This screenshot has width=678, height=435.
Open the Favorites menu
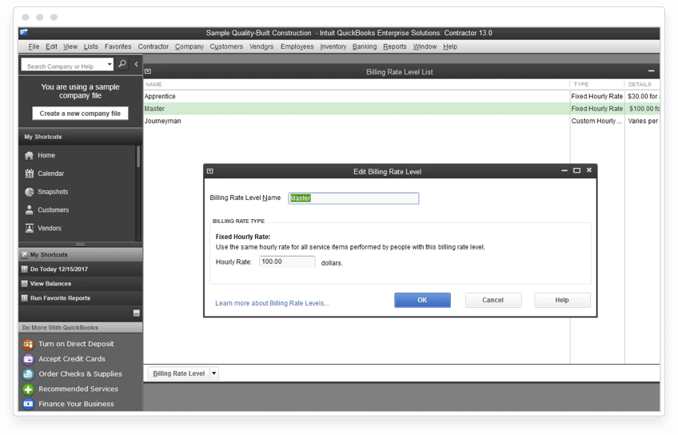pos(118,46)
